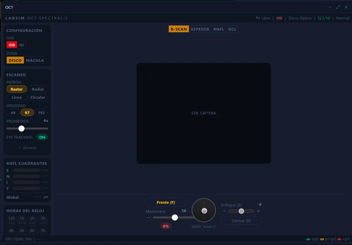
Task: Click the joystick knob above WASD label
Action: tap(204, 211)
